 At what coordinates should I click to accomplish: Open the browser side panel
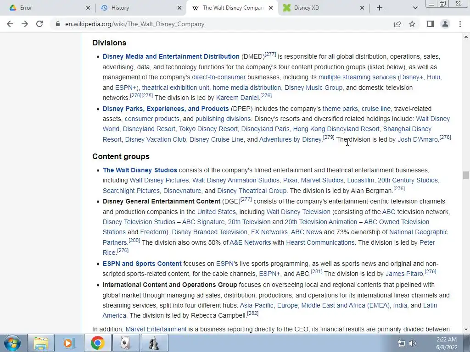point(431,24)
